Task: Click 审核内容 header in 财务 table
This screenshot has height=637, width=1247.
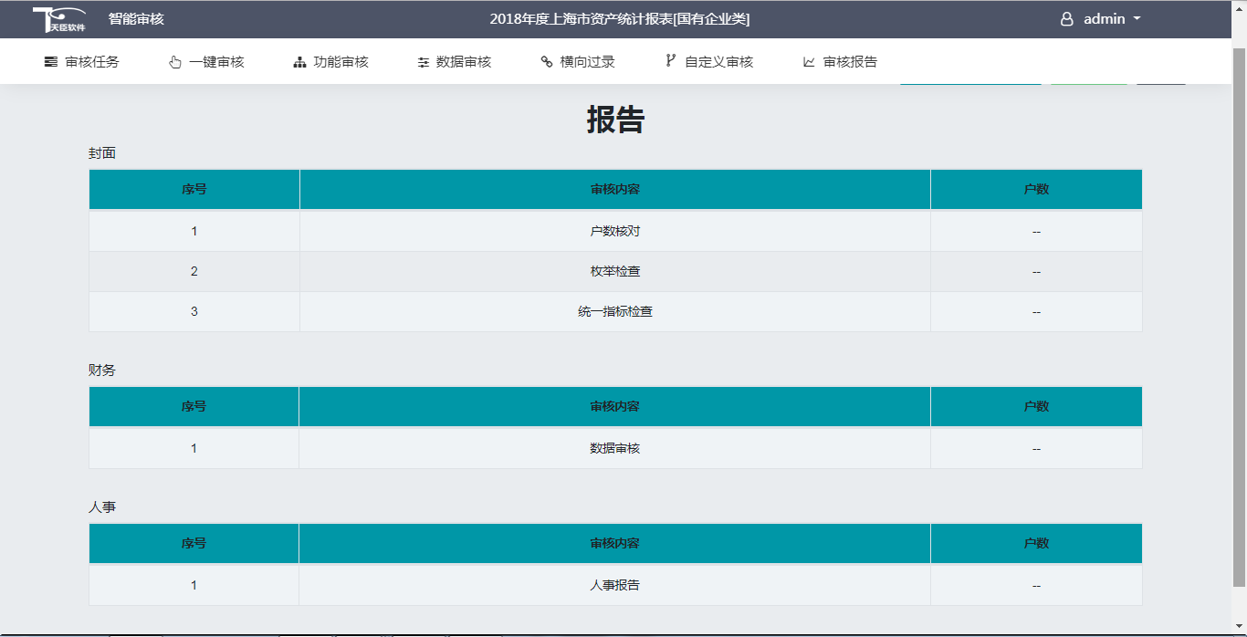Action: 614,406
